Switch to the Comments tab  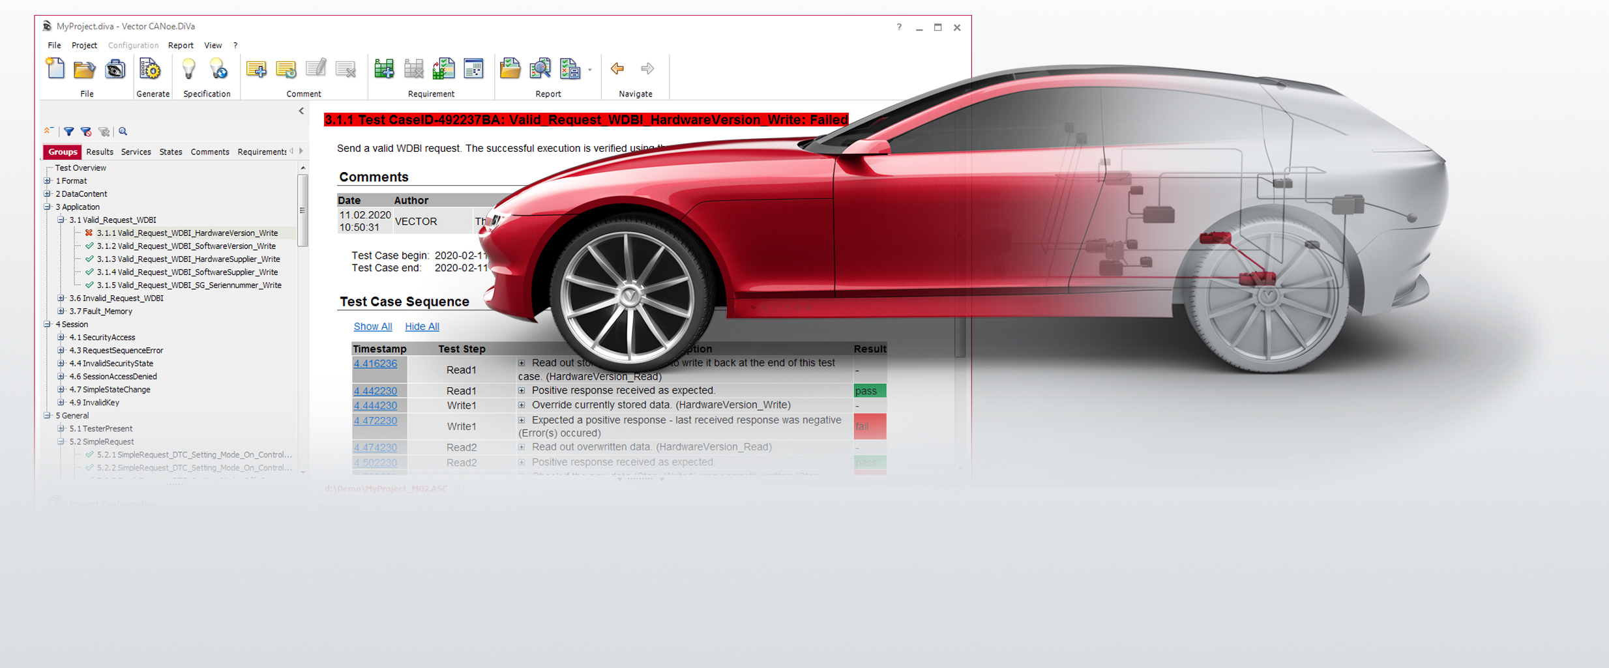[210, 152]
